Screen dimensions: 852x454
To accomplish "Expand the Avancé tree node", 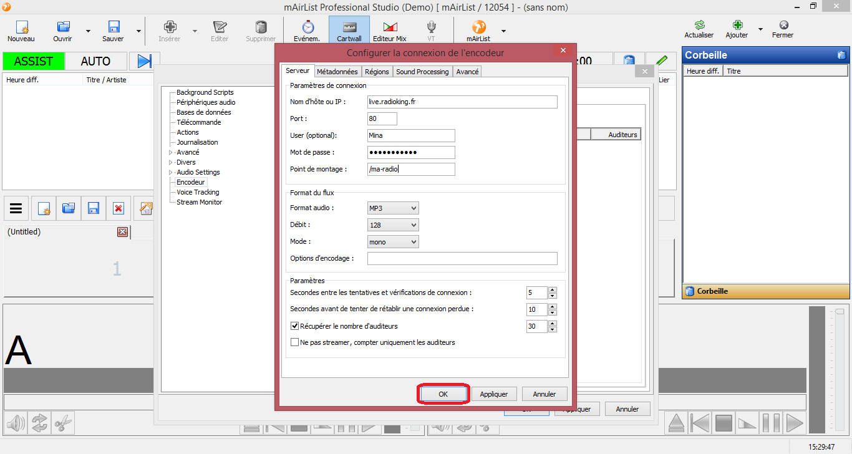I will 171,152.
